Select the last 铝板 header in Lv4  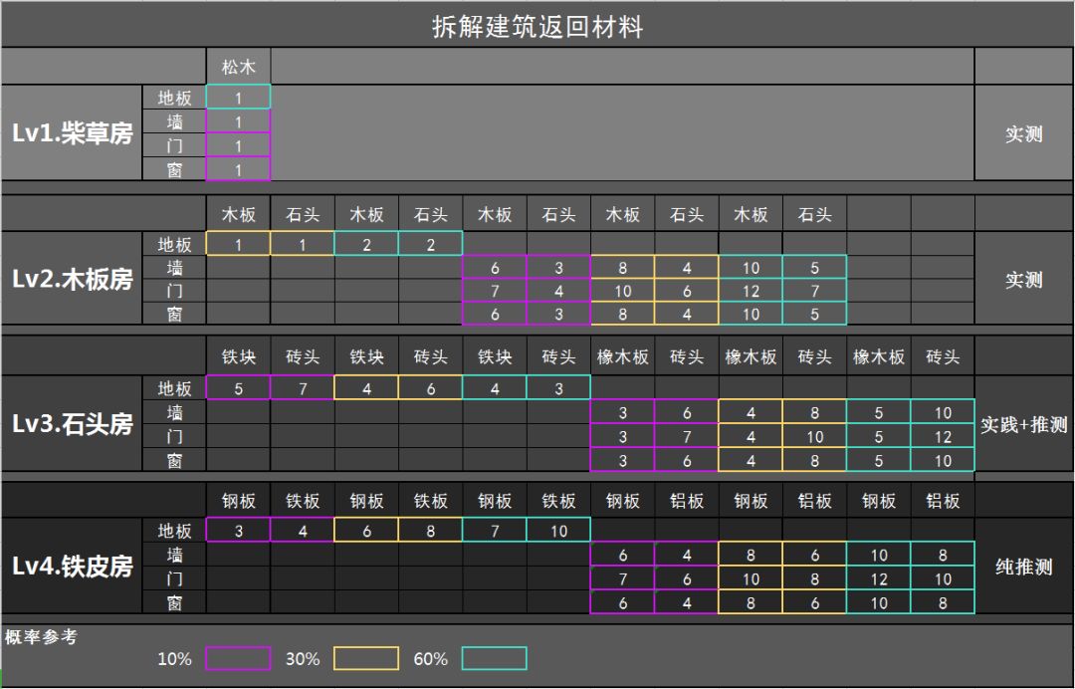(x=943, y=502)
